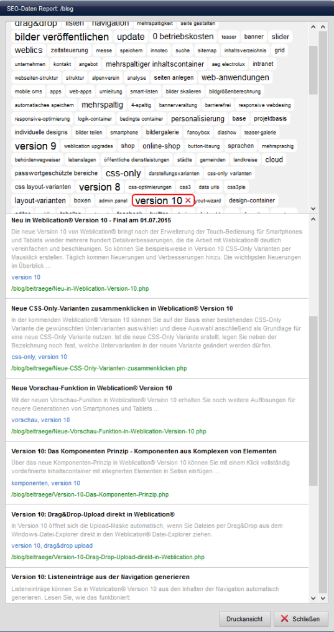334x632 pixels.
Task: Select the 'online-shop' tag
Action: 162,146
